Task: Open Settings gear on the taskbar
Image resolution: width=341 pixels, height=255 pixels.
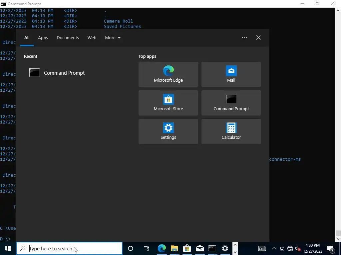Action: 225,248
